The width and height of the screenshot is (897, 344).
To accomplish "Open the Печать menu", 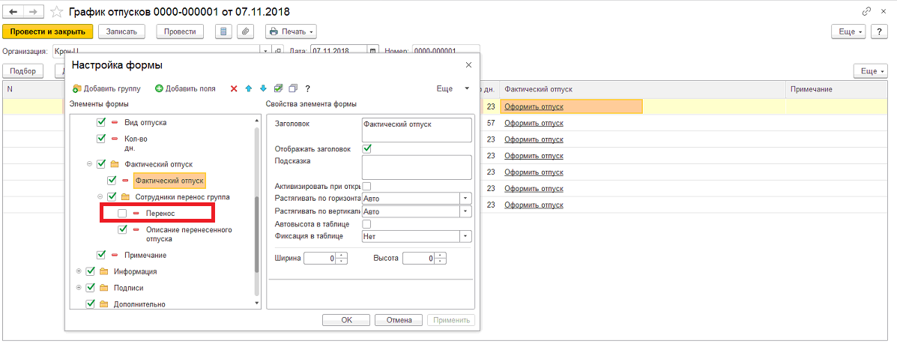I will 292,31.
